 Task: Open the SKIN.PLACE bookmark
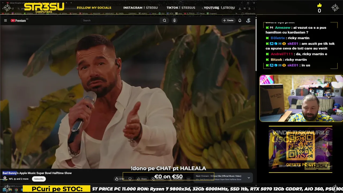108,13
